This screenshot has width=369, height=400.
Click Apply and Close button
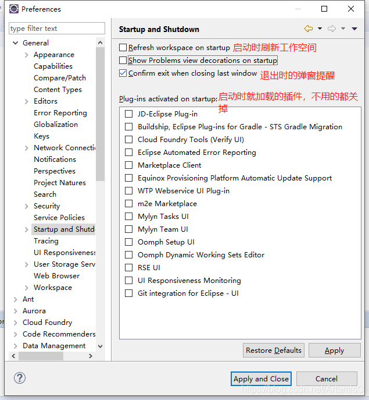click(261, 379)
